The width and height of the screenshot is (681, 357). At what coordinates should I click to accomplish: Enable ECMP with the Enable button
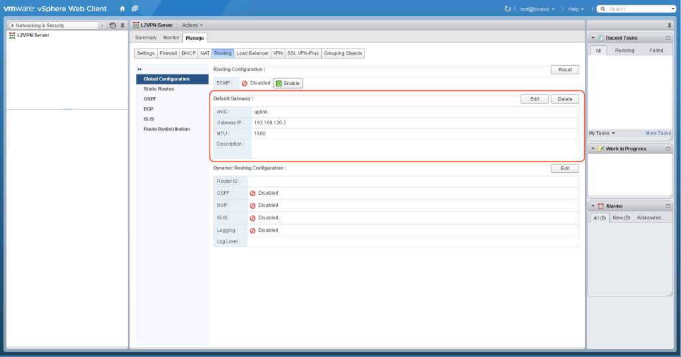288,83
